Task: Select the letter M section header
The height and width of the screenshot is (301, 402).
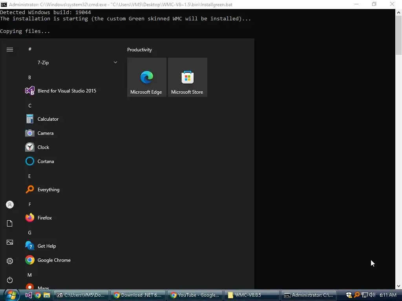Action: (30, 275)
